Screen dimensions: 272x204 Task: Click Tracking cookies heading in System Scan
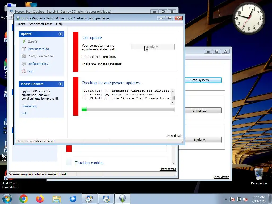[x=89, y=163]
